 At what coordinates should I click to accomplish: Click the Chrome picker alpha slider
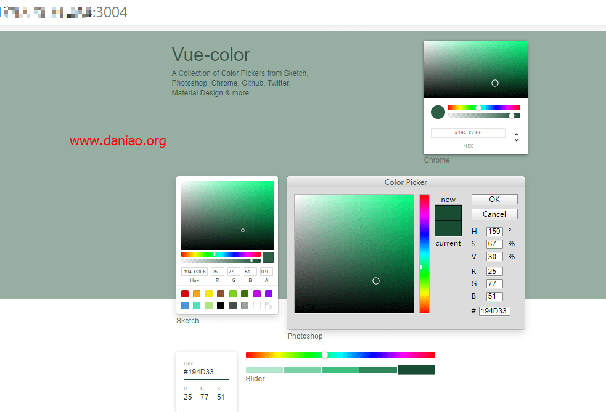(x=484, y=116)
